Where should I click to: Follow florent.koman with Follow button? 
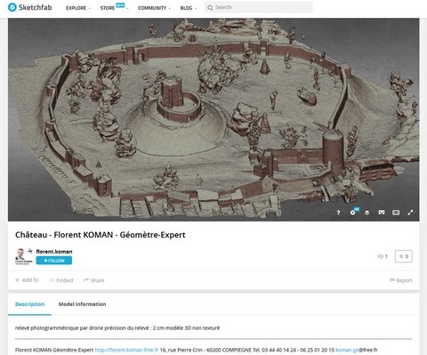tap(54, 261)
